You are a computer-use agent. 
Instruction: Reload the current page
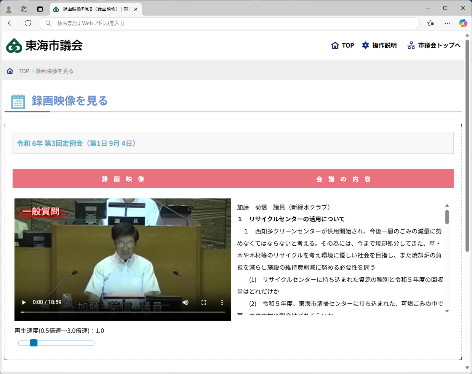click(28, 23)
